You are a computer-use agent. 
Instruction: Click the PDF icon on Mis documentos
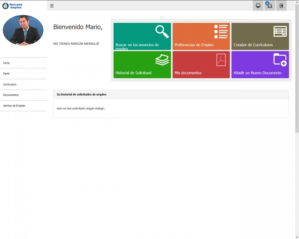pos(221,60)
